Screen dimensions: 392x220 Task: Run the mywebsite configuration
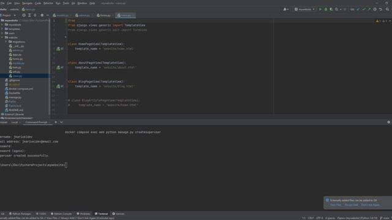click(320, 9)
